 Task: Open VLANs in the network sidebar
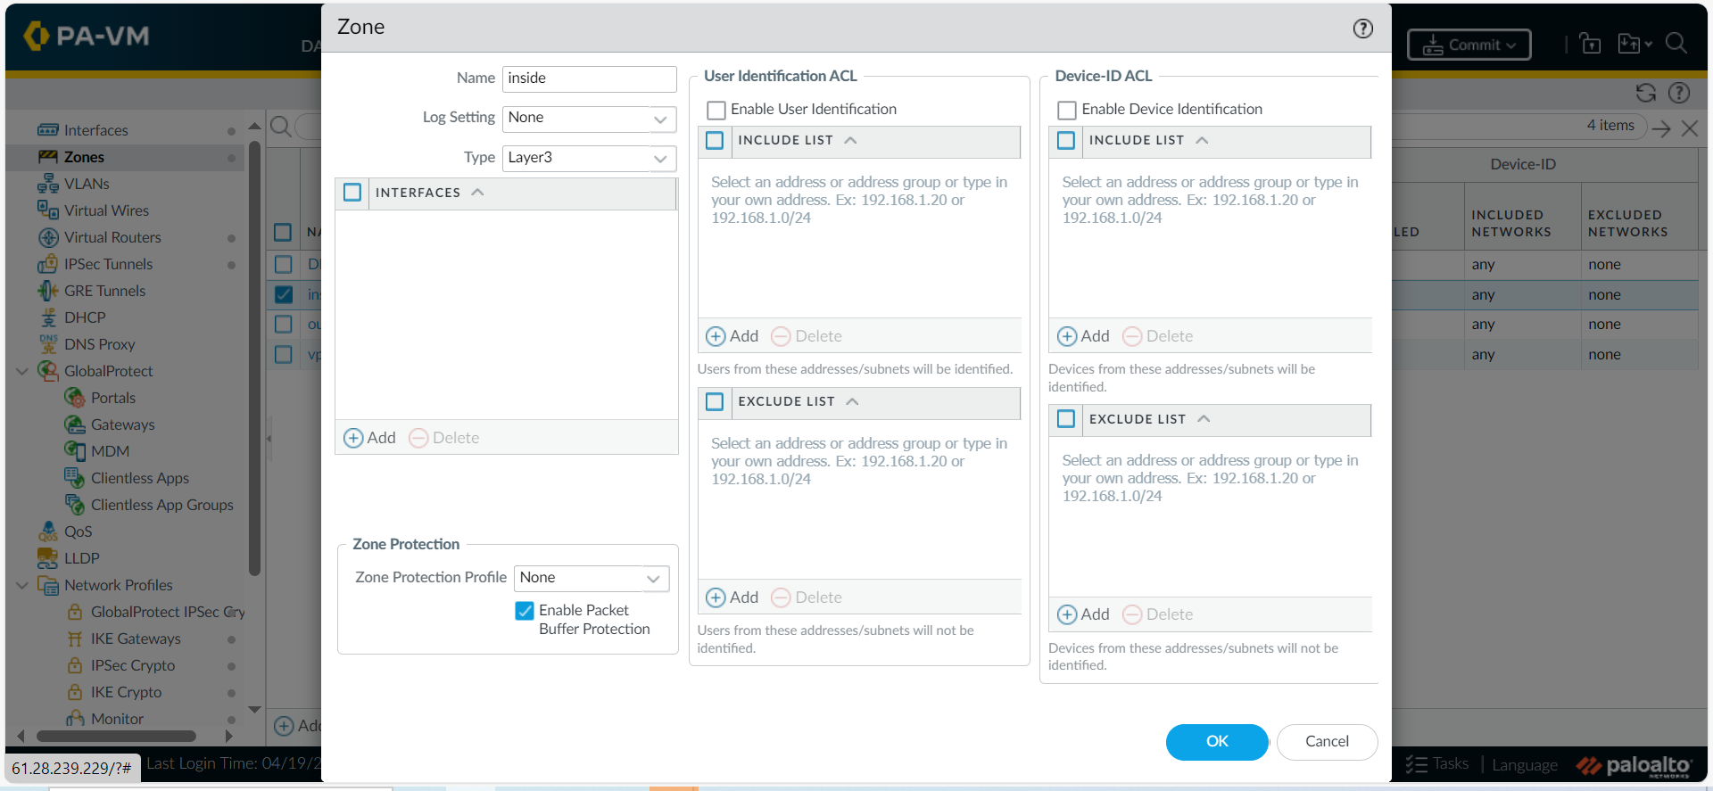87,184
